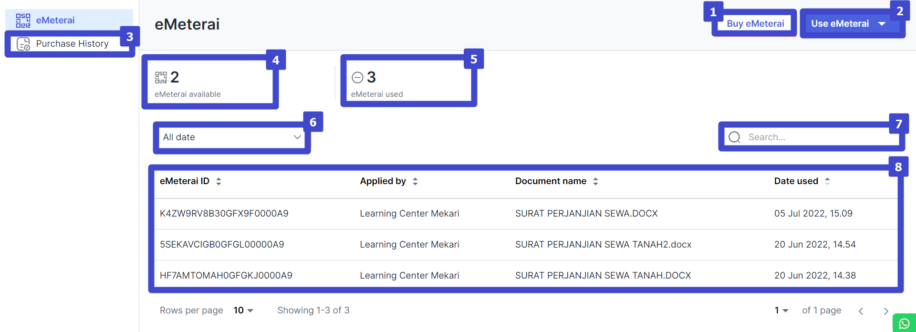The image size is (916, 332).
Task: Open Purchase History in sidebar
Action: tap(72, 44)
